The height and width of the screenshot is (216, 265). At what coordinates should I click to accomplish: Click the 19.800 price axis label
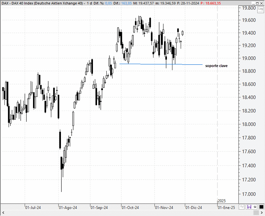coord(249,8)
